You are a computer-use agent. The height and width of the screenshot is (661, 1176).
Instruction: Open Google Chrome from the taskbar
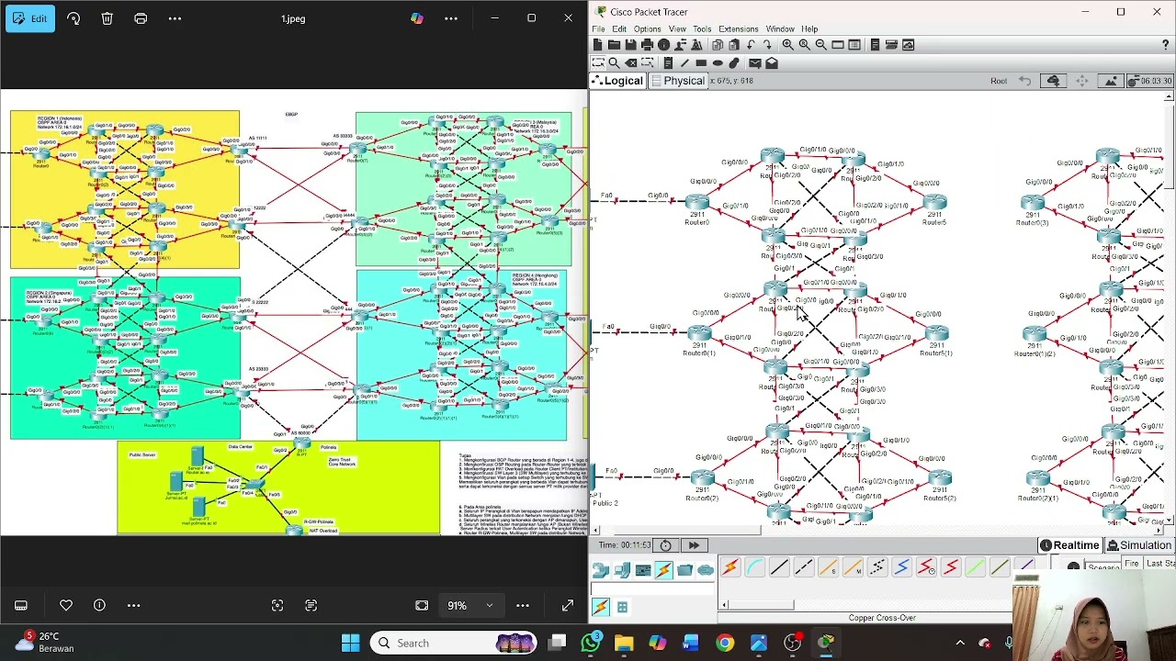tap(725, 643)
